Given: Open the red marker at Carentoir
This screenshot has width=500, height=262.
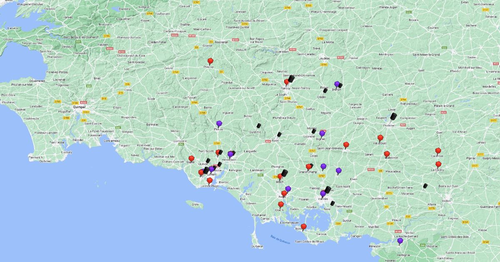Looking at the screenshot, I should click(x=438, y=151).
